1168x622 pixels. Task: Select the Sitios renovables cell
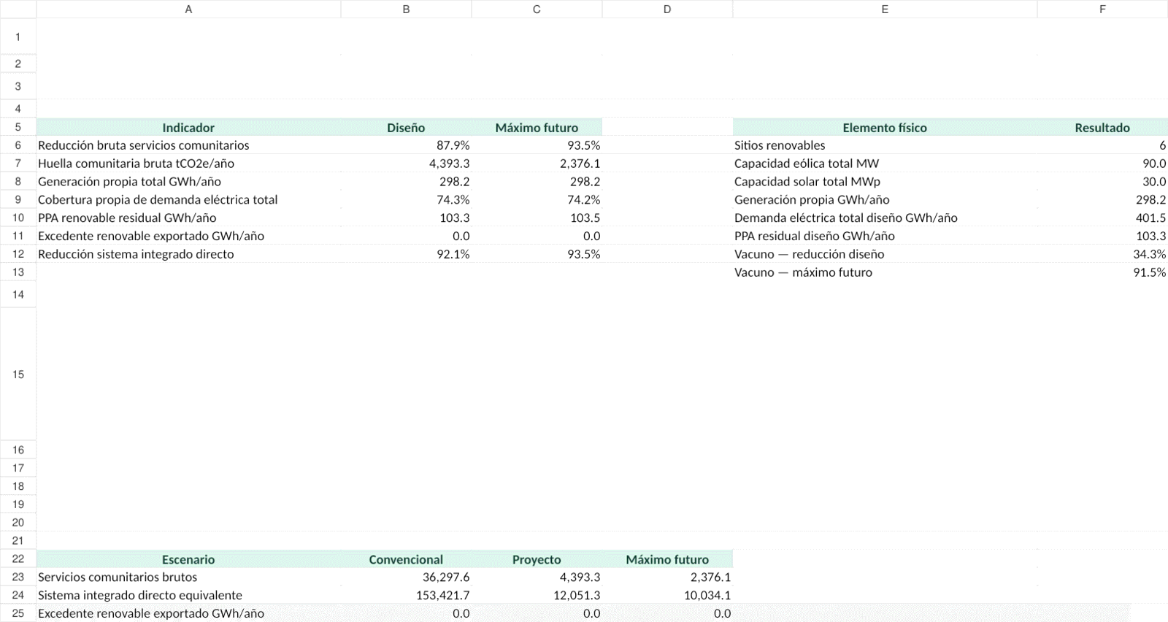[x=885, y=145]
